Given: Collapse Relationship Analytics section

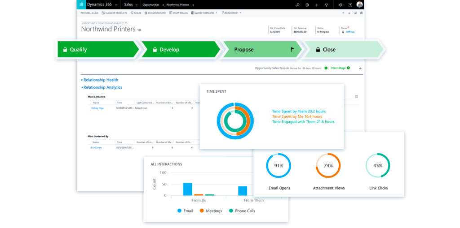Looking at the screenshot, I should tap(102, 87).
